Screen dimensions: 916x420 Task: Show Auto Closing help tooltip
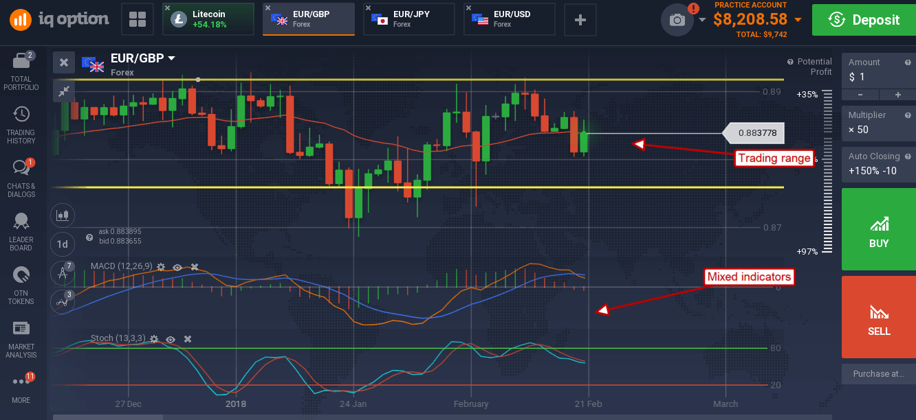click(x=908, y=156)
